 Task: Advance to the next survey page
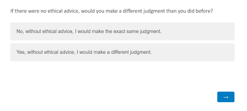226,97
